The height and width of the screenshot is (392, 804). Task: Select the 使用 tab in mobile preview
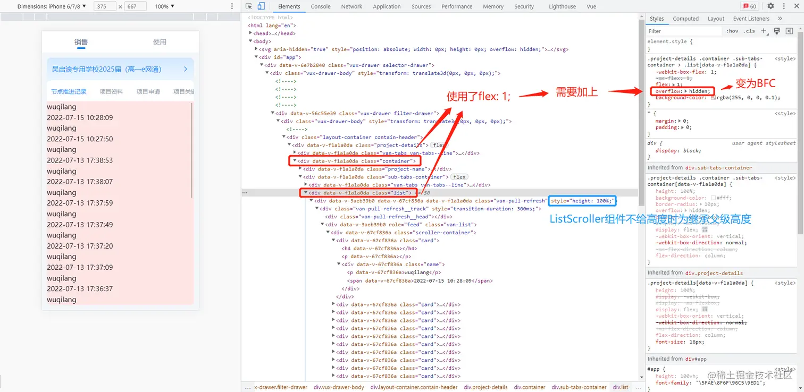[x=160, y=42]
